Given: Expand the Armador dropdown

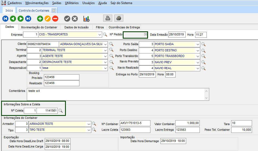Looking at the screenshot, I should click(89, 124).
